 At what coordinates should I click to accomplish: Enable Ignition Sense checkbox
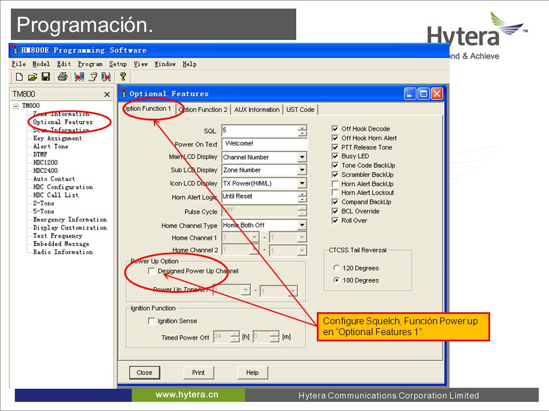[152, 321]
